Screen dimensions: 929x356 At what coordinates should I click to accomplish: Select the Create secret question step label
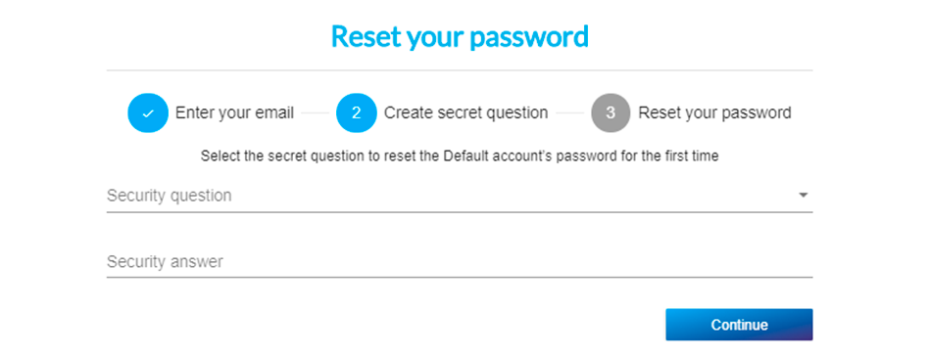(x=465, y=112)
